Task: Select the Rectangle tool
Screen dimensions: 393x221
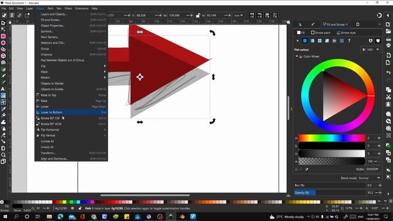Action: tap(3, 36)
